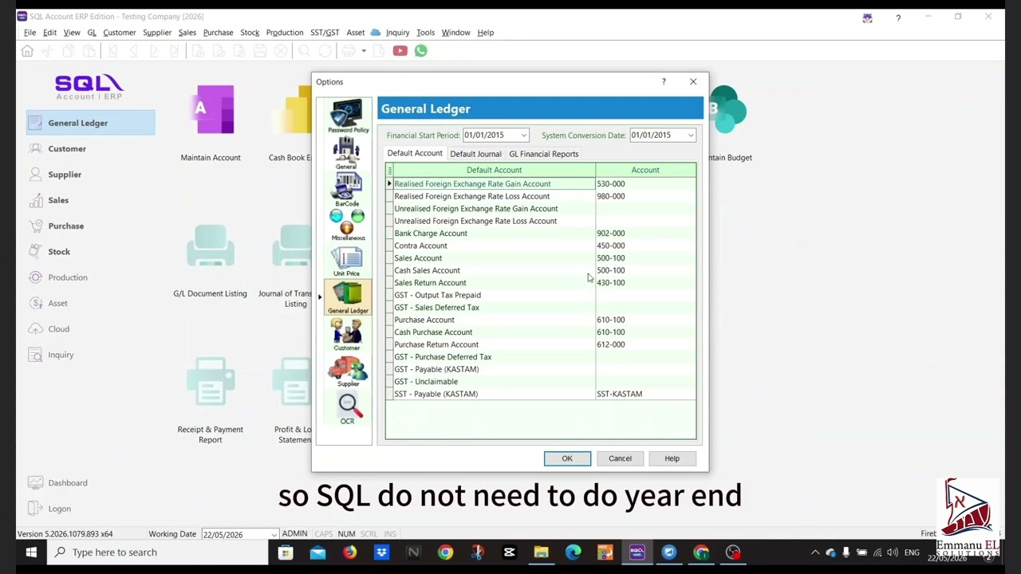This screenshot has height=574, width=1021.
Task: Open Maintain Account shortcut
Action: click(x=211, y=123)
